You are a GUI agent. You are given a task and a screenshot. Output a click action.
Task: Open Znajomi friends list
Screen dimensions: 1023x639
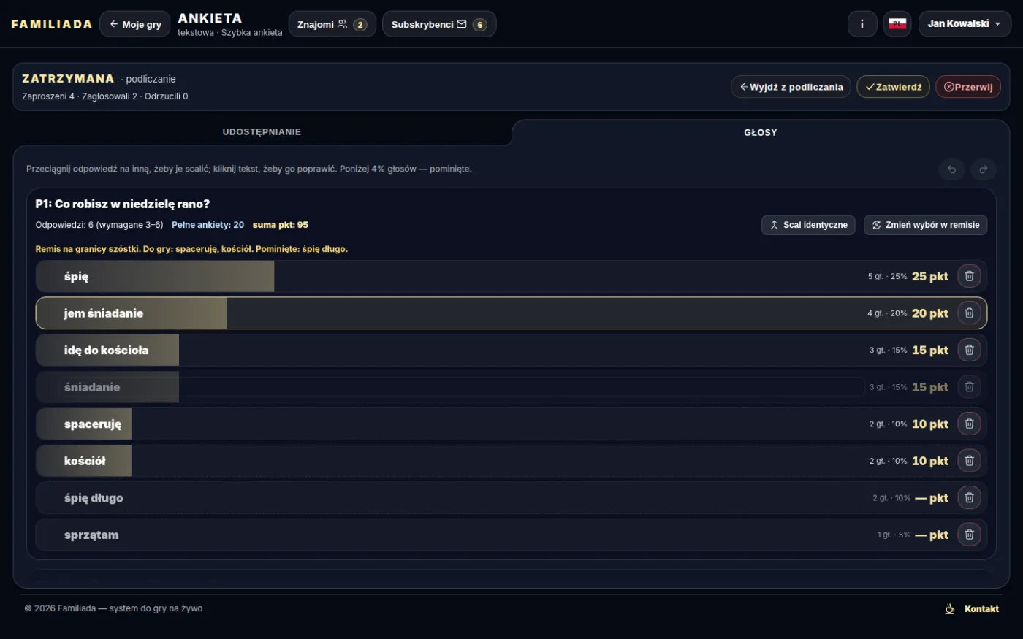tap(332, 24)
